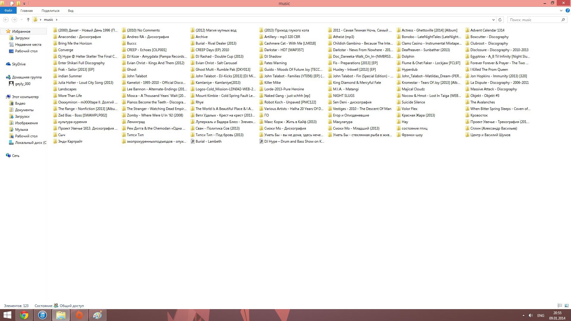Open the Archive folder
The height and width of the screenshot is (321, 571).
pyautogui.click(x=199, y=37)
